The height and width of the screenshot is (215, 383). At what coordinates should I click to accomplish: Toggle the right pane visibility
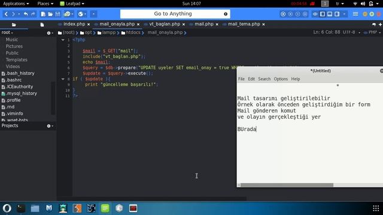pos(337,14)
